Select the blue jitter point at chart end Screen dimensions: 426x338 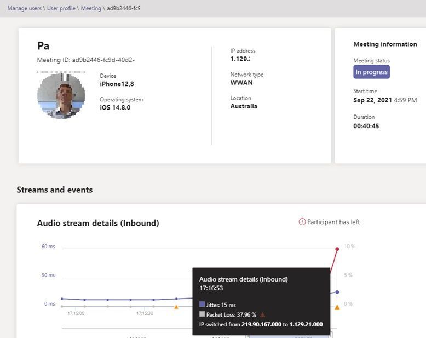(x=337, y=292)
